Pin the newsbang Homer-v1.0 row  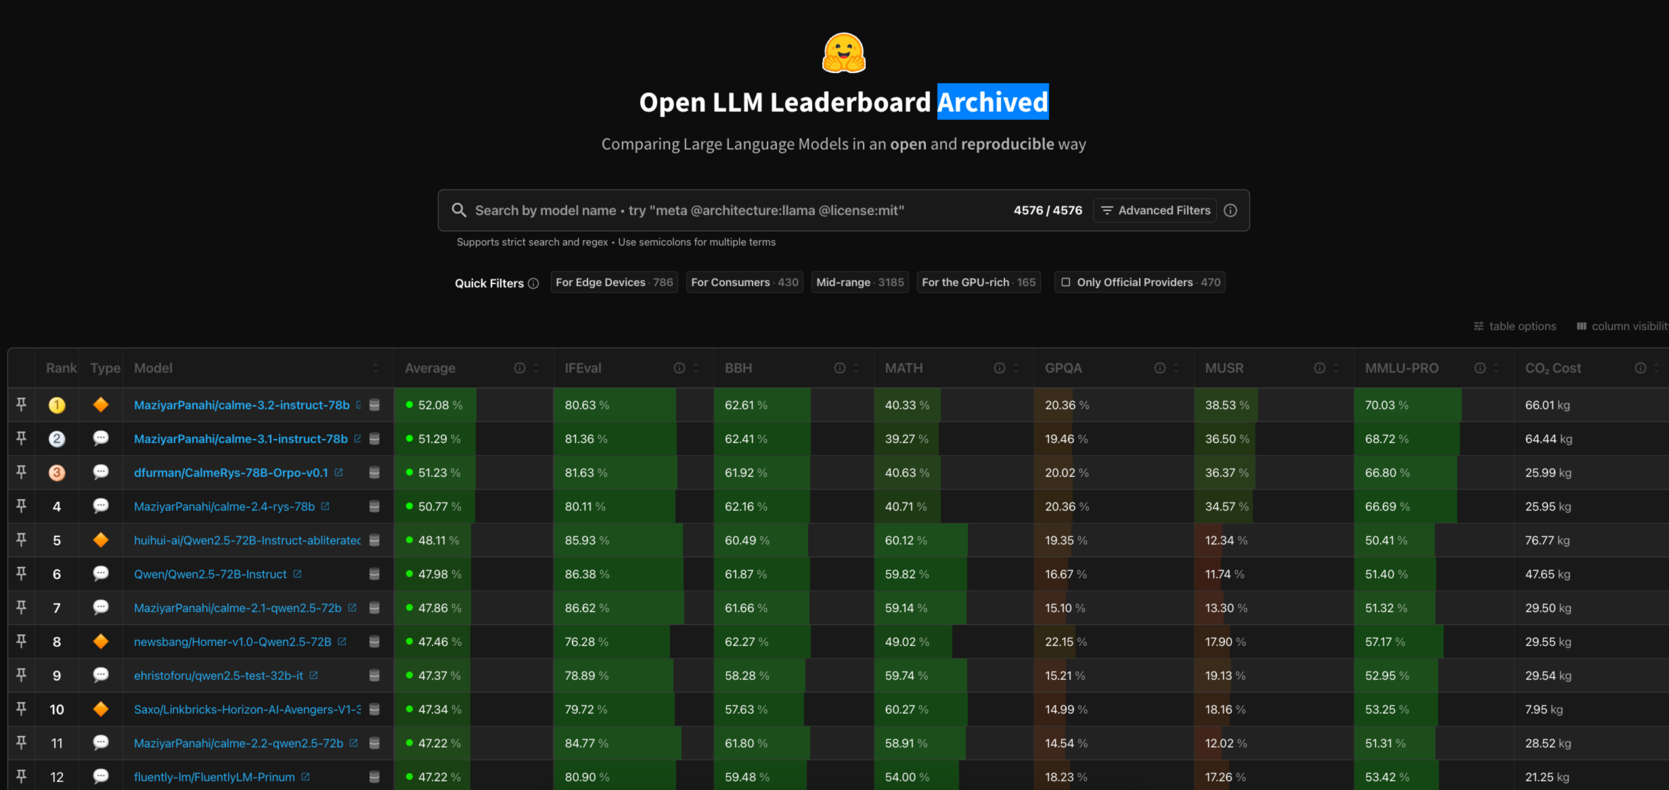(x=21, y=641)
